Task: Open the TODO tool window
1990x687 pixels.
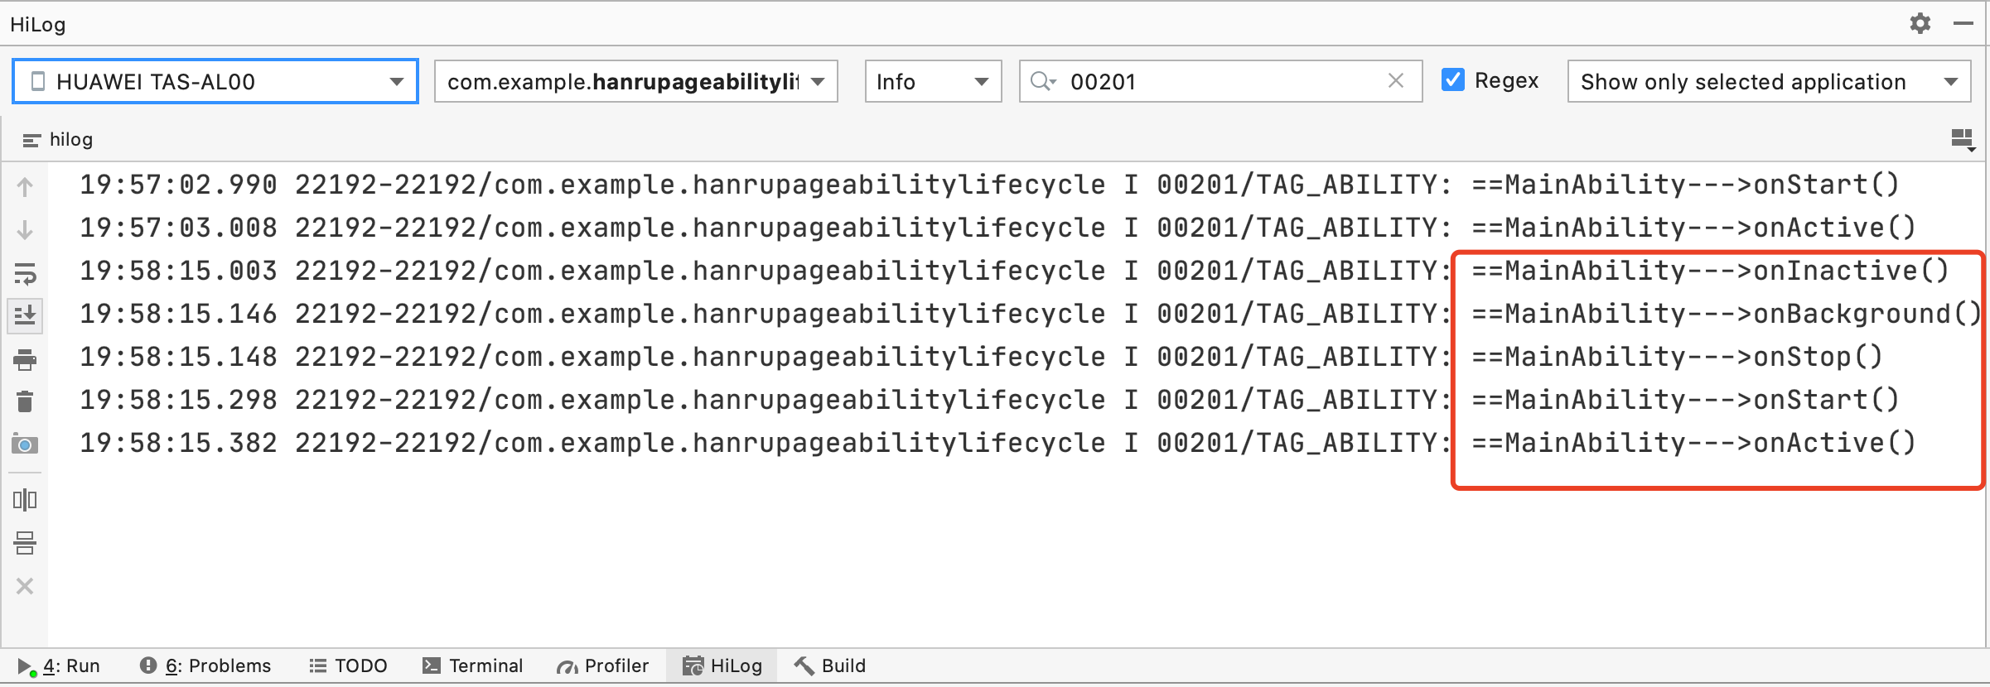Action: pyautogui.click(x=348, y=665)
